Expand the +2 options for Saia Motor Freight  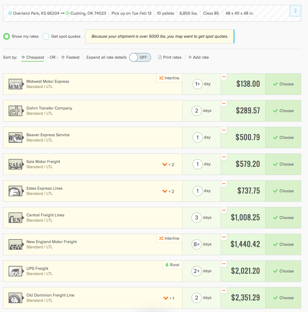point(168,165)
